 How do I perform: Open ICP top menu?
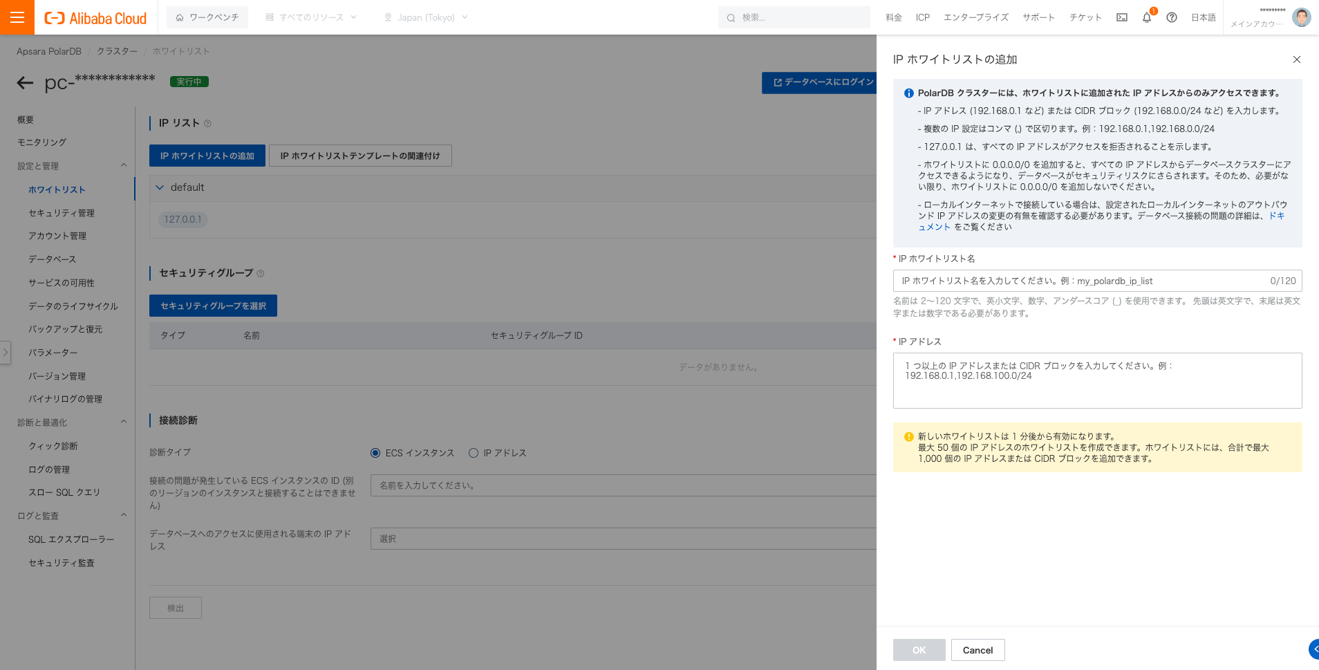point(923,17)
